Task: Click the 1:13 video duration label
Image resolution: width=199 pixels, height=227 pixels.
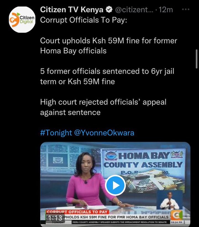Action: [x=55, y=218]
